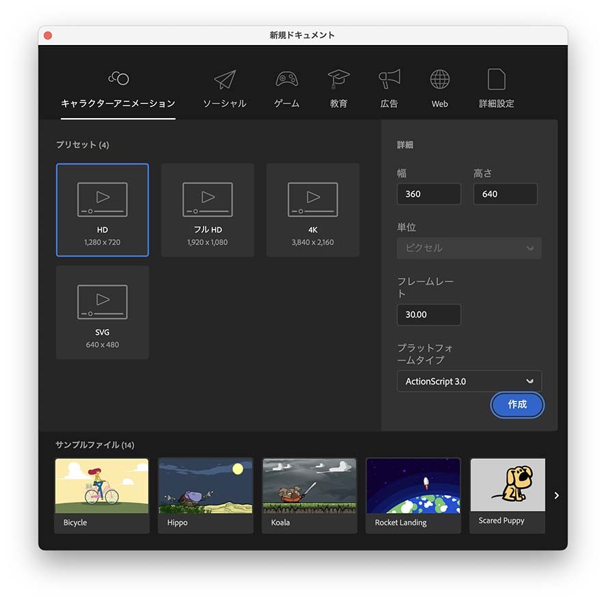
Task: Select the キャラクターアニメーション tab
Action: click(118, 89)
